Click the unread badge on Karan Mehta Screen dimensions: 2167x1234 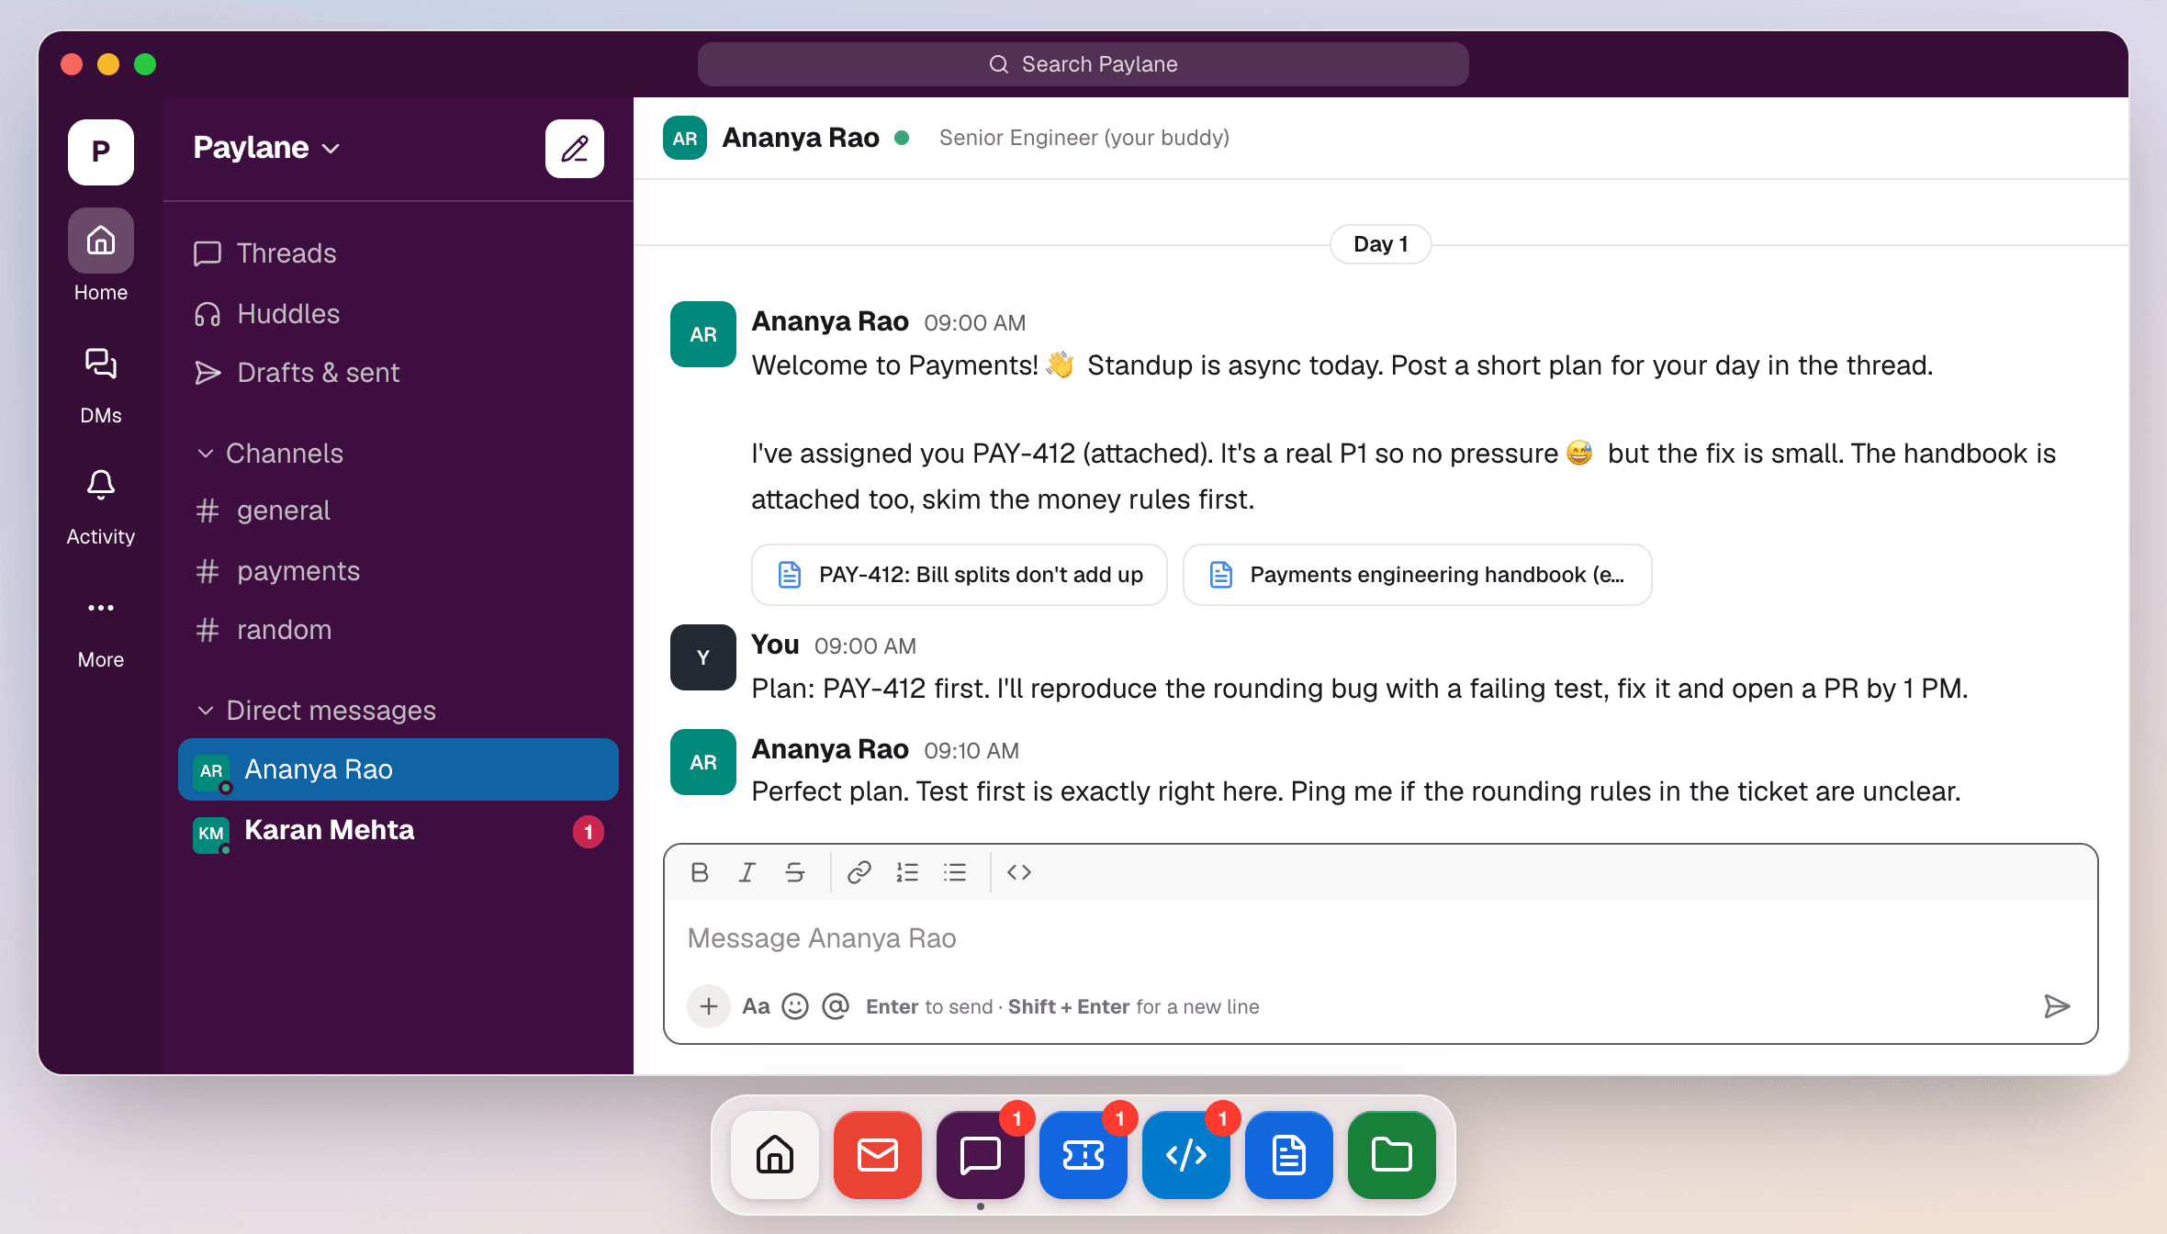click(589, 832)
